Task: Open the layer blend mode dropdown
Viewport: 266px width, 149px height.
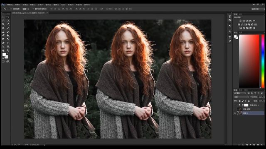Action: [241, 97]
